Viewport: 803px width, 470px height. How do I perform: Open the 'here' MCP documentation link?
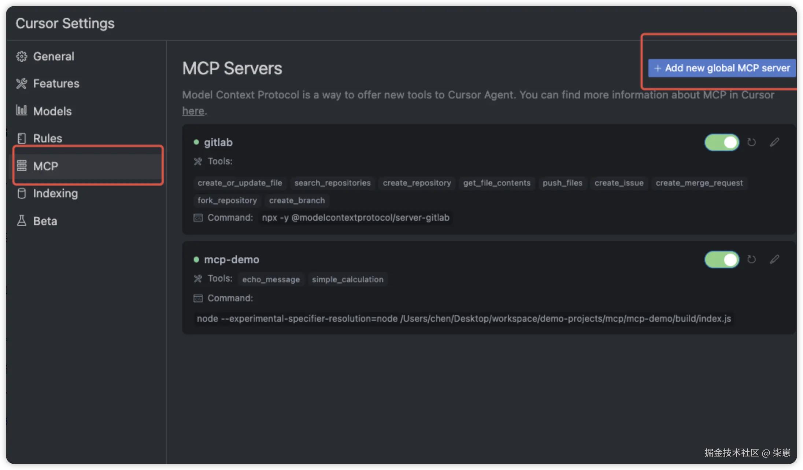(193, 111)
